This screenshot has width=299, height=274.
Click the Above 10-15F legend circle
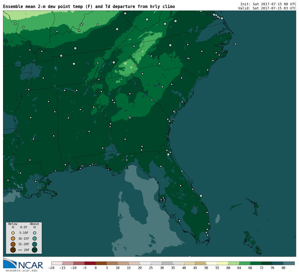pos(35,239)
